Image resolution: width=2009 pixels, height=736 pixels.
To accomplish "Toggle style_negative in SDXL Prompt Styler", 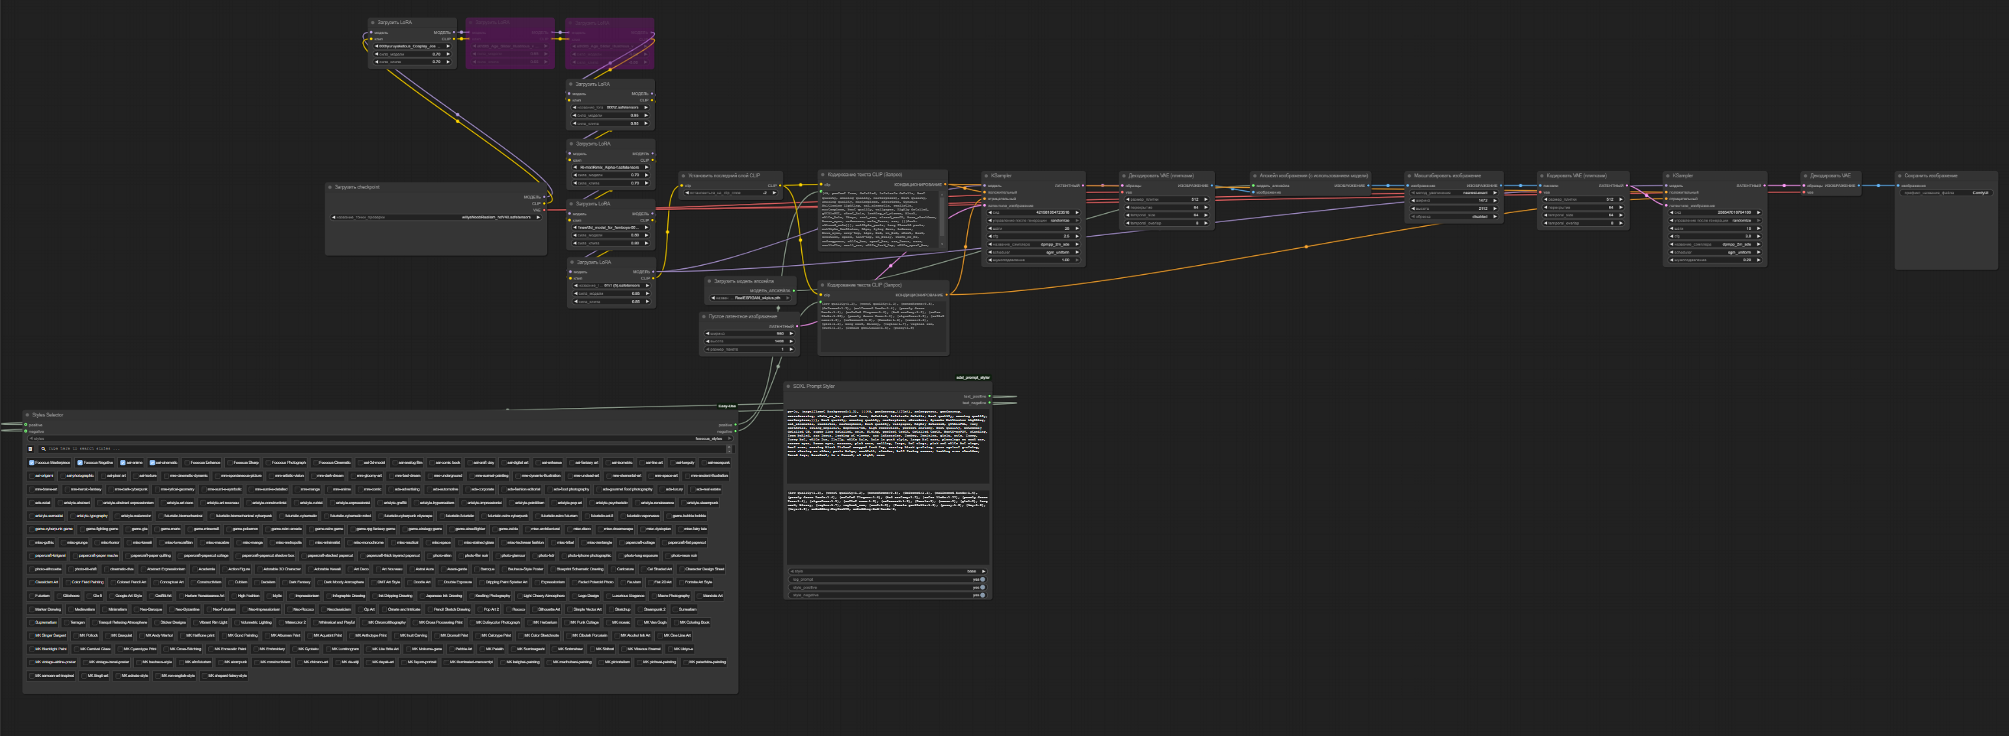I will click(x=888, y=595).
